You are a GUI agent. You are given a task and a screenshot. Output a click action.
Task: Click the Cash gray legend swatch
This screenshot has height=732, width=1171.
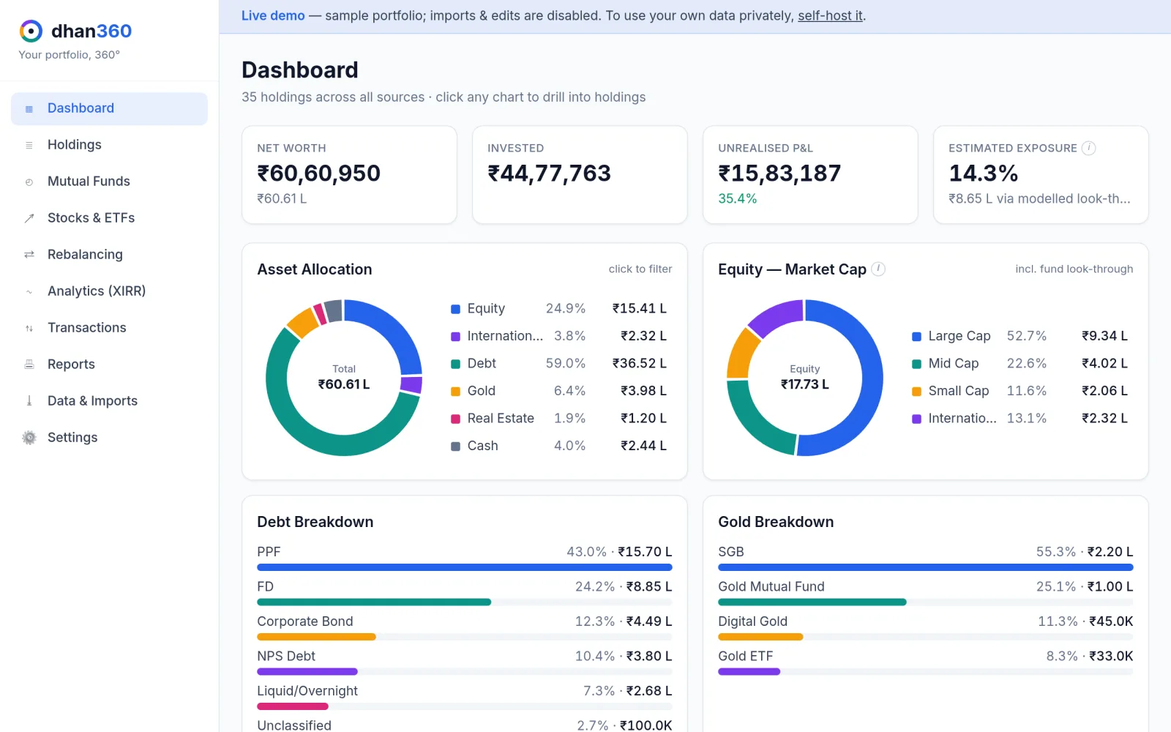tap(455, 447)
